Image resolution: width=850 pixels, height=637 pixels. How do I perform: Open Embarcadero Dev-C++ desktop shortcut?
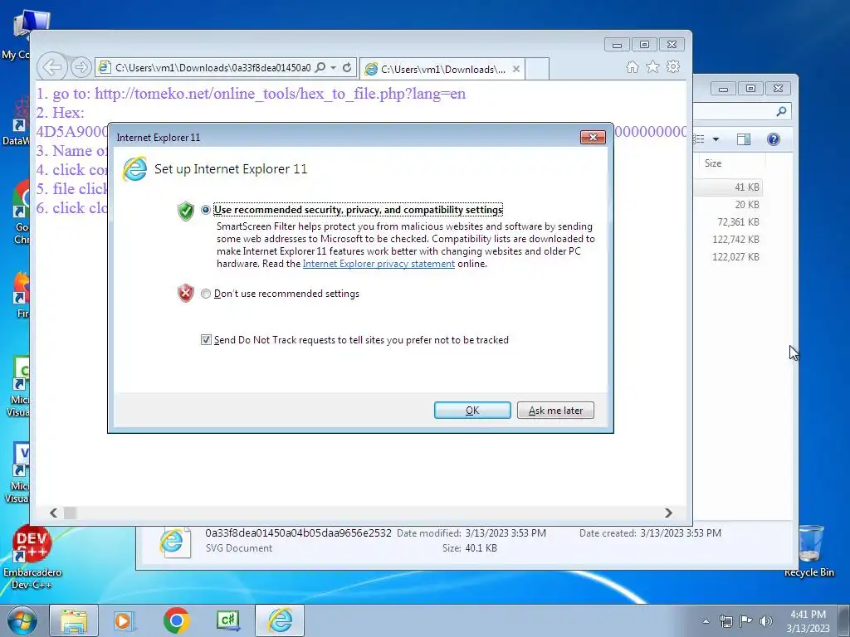[x=32, y=558]
